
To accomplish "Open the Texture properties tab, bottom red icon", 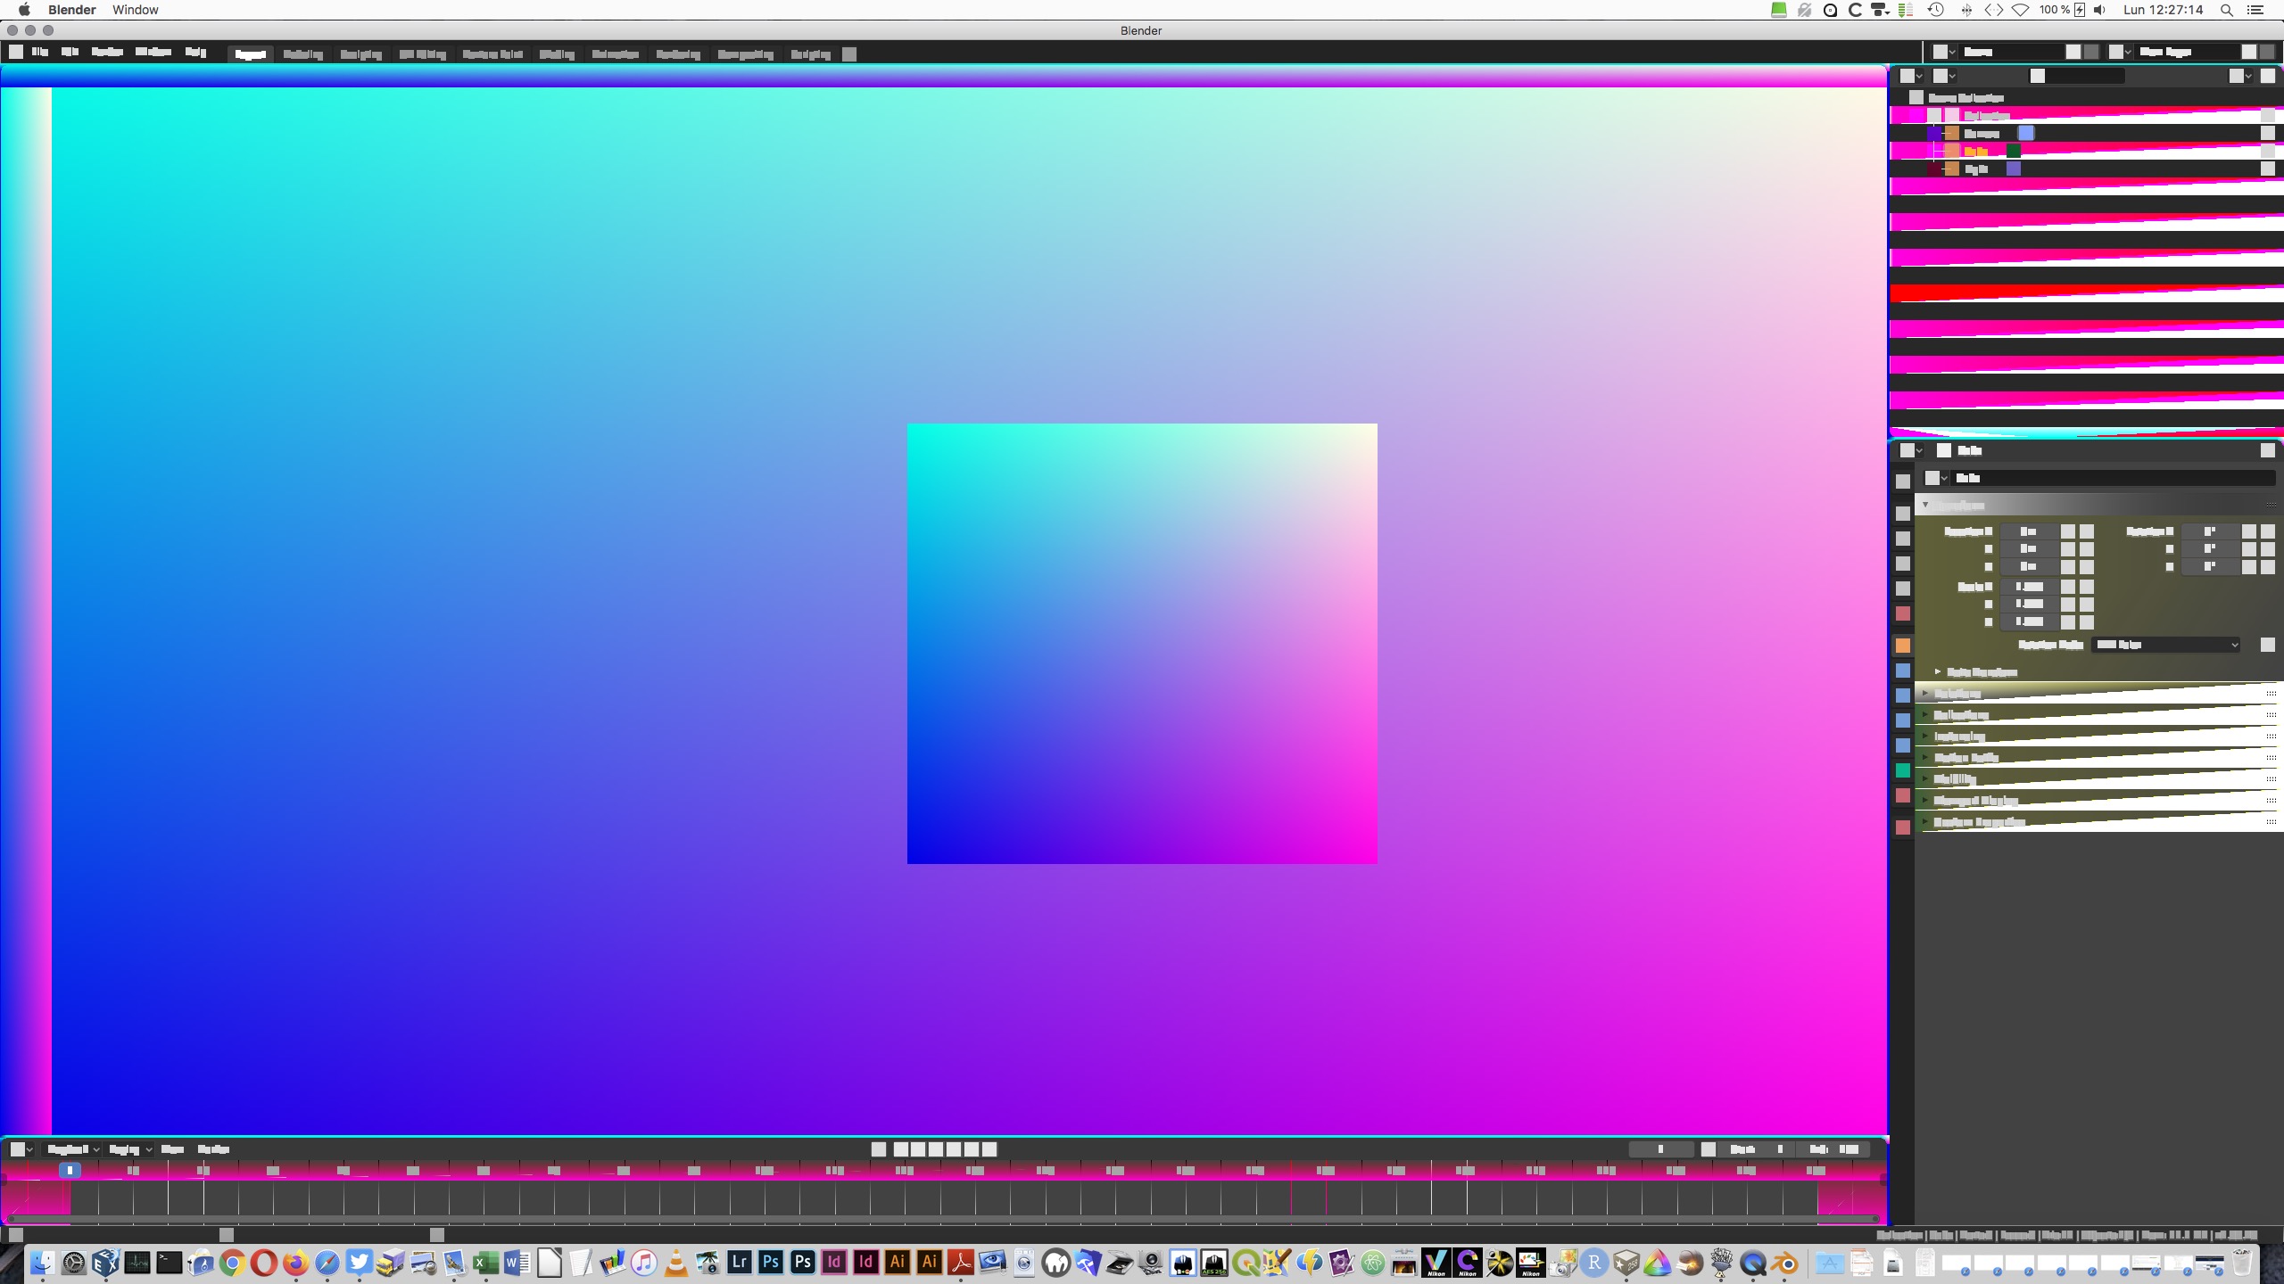I will [1902, 827].
